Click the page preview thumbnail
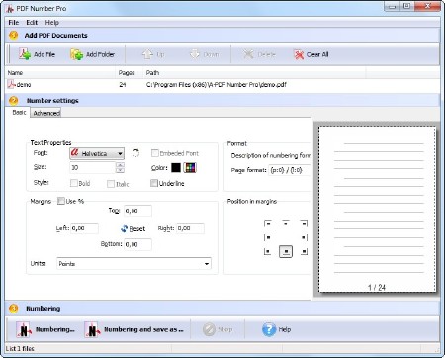 (x=377, y=210)
